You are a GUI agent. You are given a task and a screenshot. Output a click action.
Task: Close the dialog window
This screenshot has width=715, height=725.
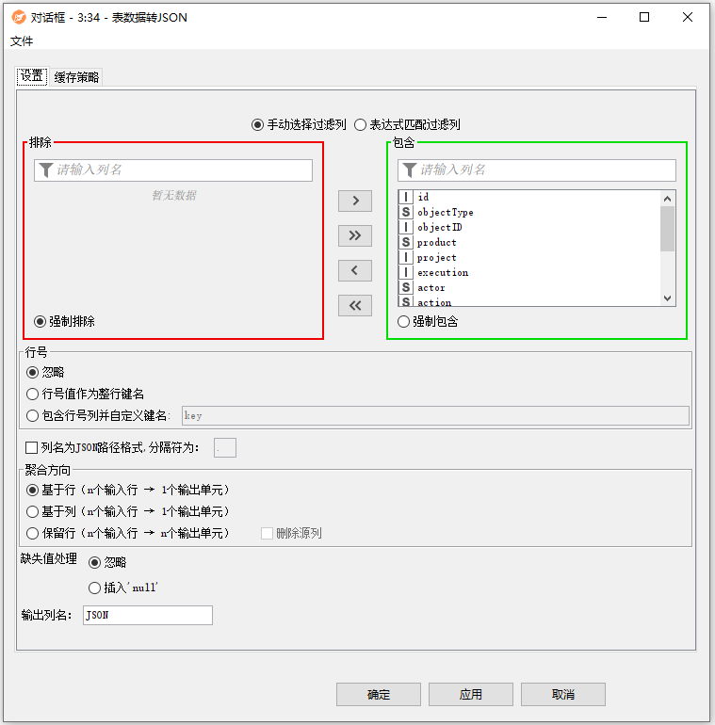[x=688, y=17]
